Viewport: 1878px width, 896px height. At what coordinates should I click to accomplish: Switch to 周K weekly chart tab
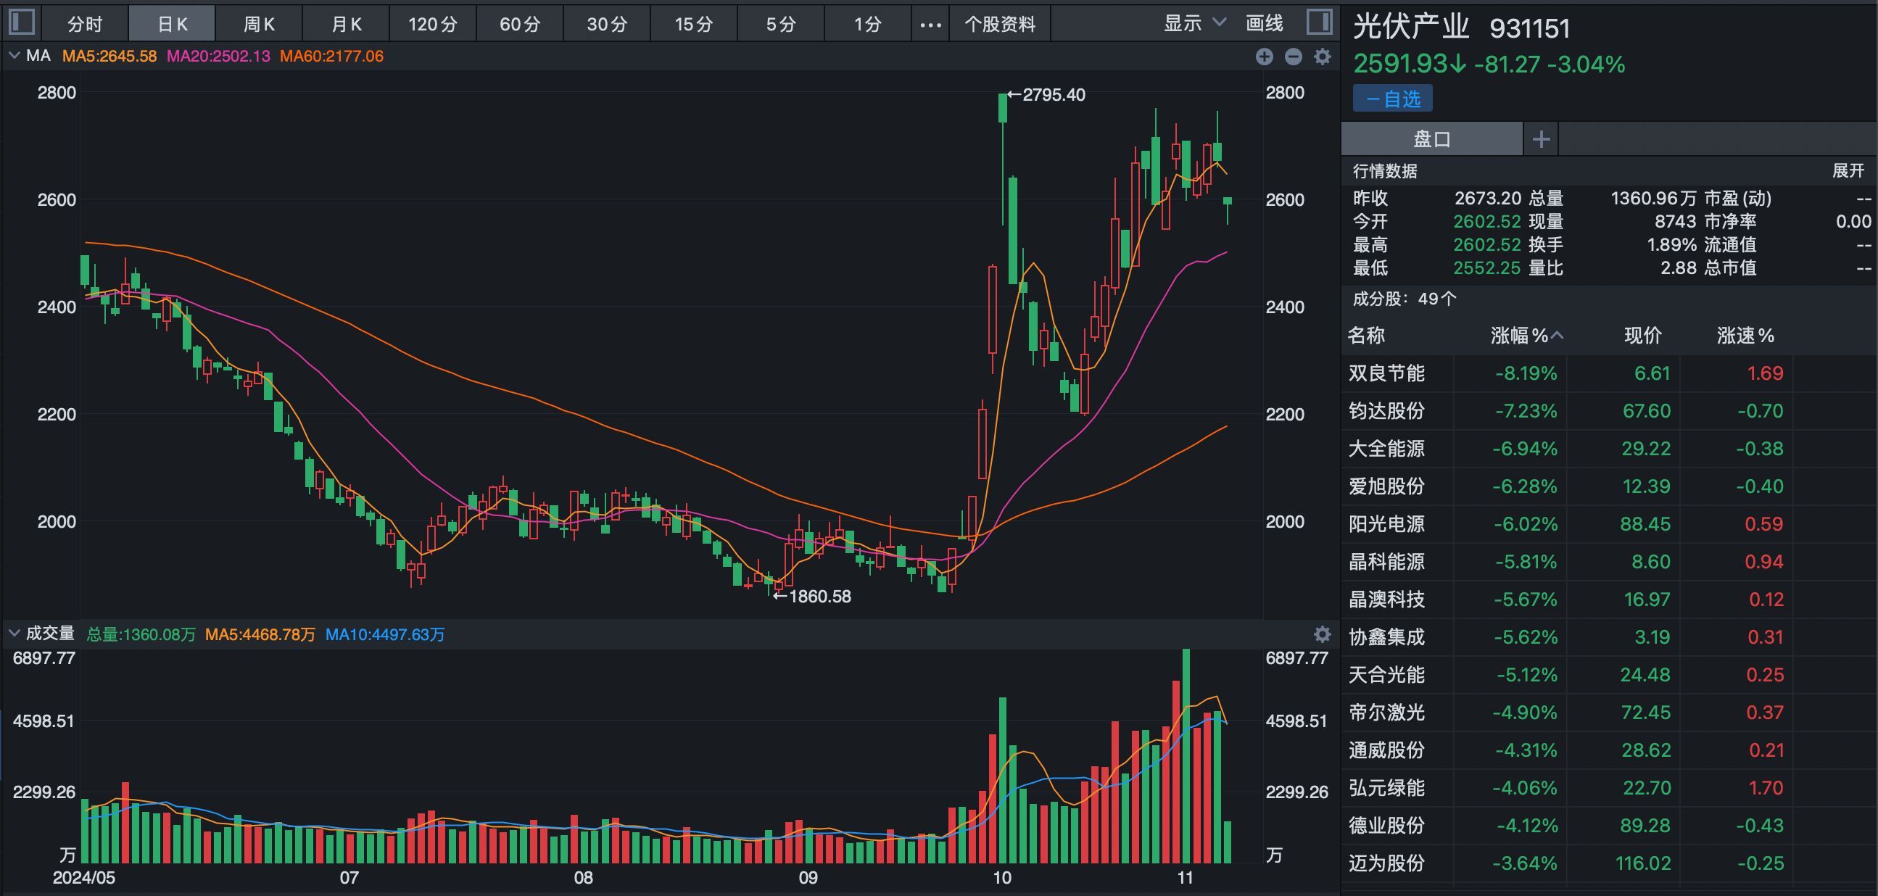tap(259, 24)
